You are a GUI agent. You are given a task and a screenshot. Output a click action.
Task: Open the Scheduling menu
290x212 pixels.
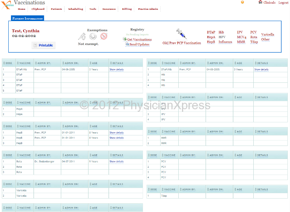click(x=75, y=9)
